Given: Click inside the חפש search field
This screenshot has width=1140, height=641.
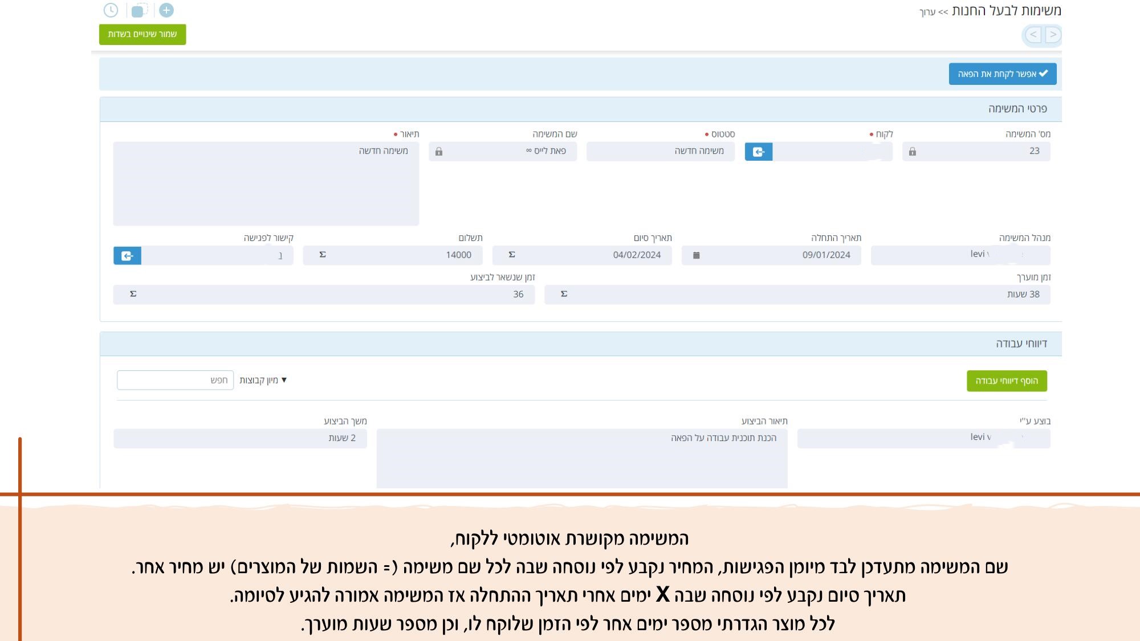Looking at the screenshot, I should 175,380.
